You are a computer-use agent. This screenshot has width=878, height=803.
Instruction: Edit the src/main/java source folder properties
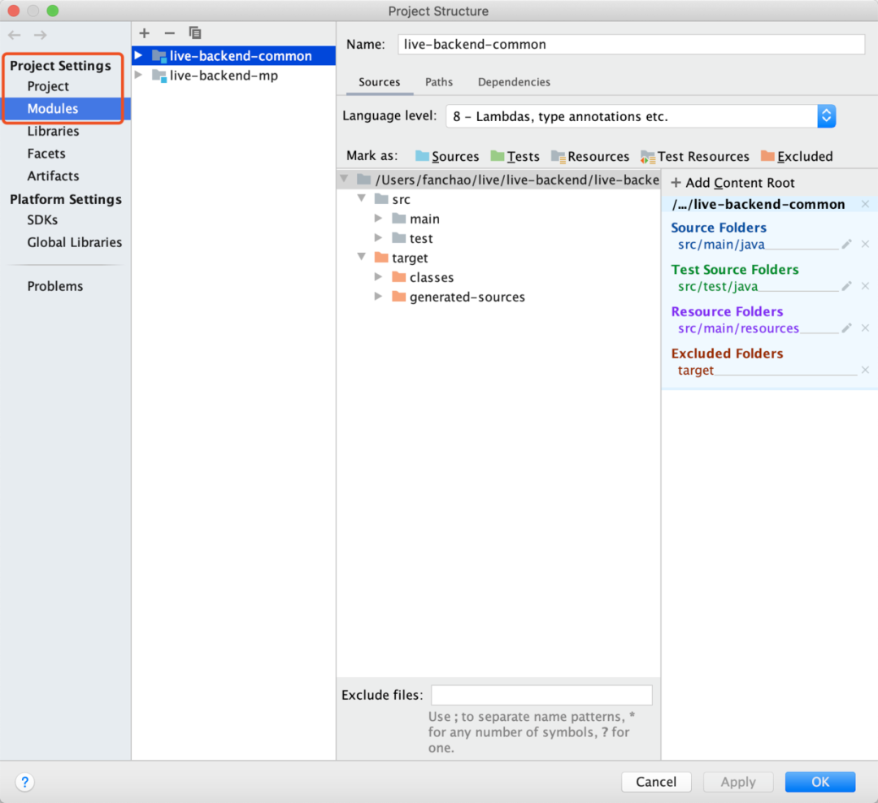pyautogui.click(x=846, y=244)
